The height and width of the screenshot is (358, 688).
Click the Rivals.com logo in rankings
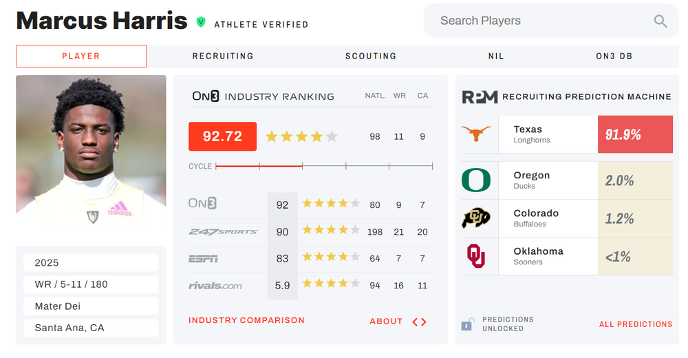(x=215, y=286)
